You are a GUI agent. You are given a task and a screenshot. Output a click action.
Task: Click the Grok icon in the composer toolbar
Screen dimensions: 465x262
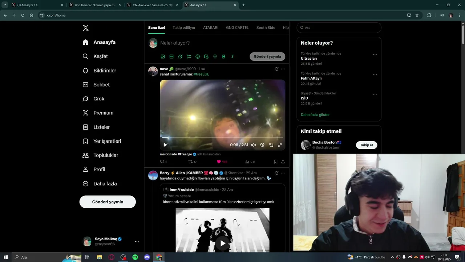(x=180, y=56)
